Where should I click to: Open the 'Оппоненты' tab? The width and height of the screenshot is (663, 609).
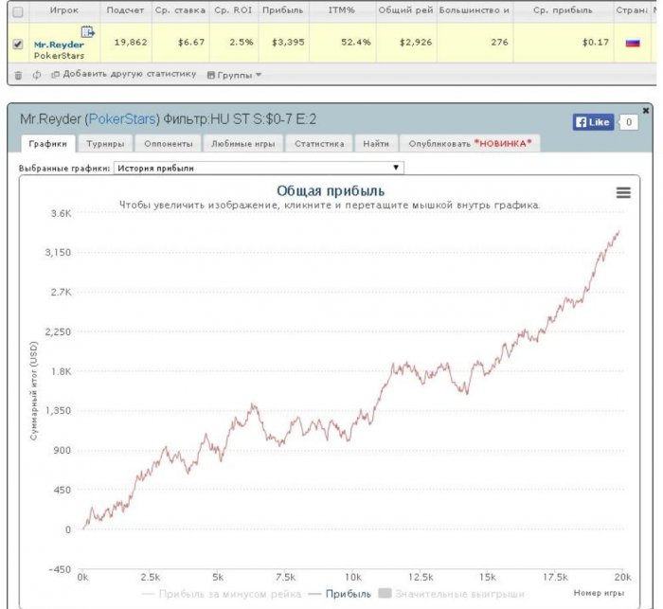click(x=169, y=144)
